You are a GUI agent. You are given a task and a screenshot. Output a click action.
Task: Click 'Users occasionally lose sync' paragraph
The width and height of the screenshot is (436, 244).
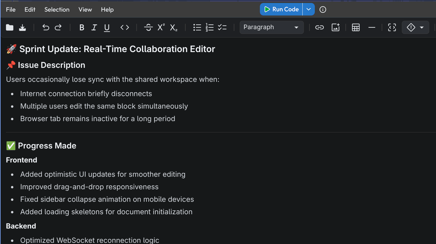[x=113, y=79]
